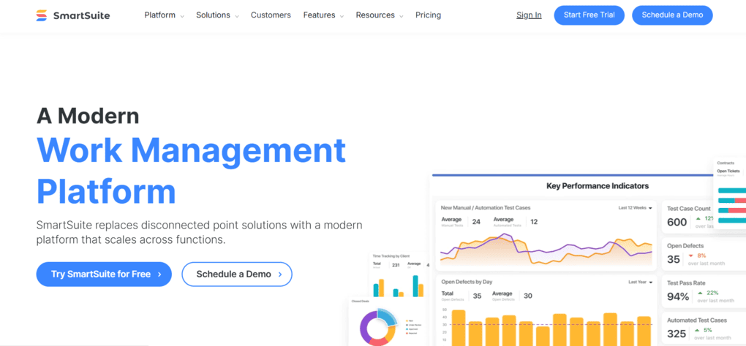Click the green up arrow in Automated Test Cases
Image resolution: width=746 pixels, height=346 pixels.
tap(698, 330)
